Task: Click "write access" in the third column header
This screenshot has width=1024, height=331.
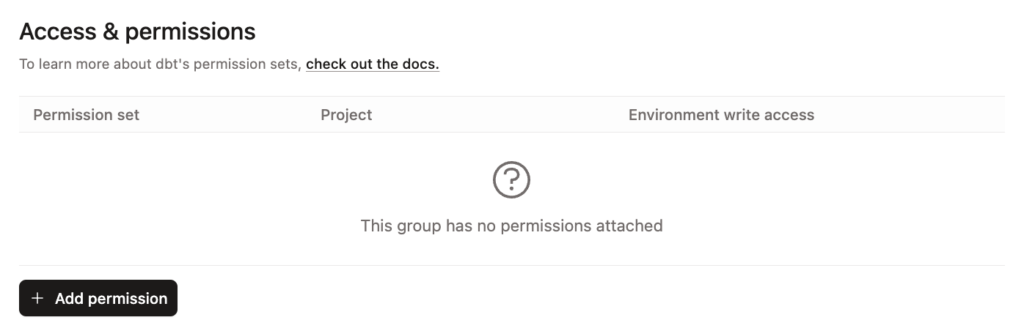Action: pyautogui.click(x=770, y=115)
